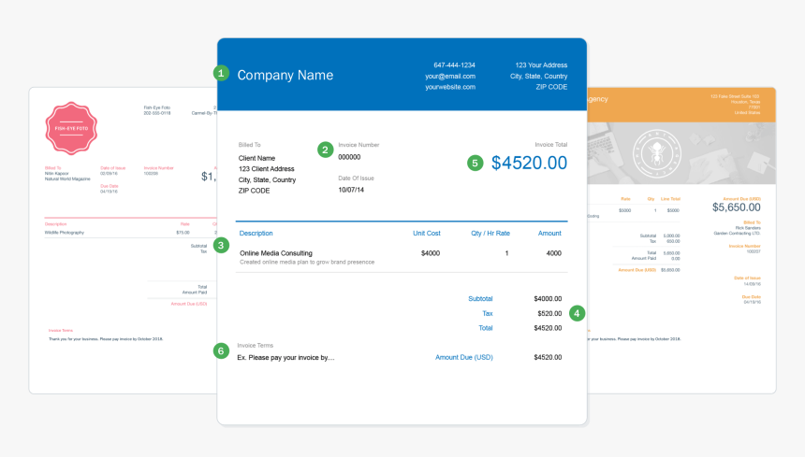Click the your@email.com address
Image resolution: width=805 pixels, height=457 pixels.
(x=450, y=77)
